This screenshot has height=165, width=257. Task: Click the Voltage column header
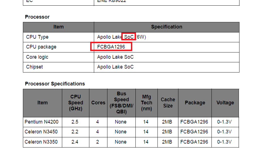click(x=225, y=103)
